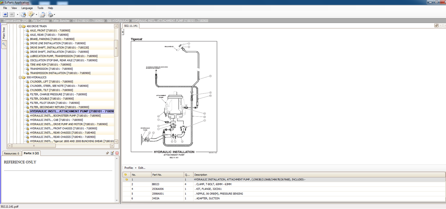Open the Tools menu

coord(40,8)
